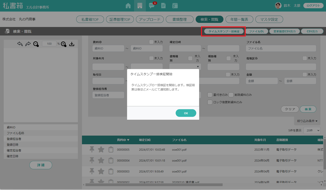
Task: Sort by 資料ID column header
Action: (123, 140)
